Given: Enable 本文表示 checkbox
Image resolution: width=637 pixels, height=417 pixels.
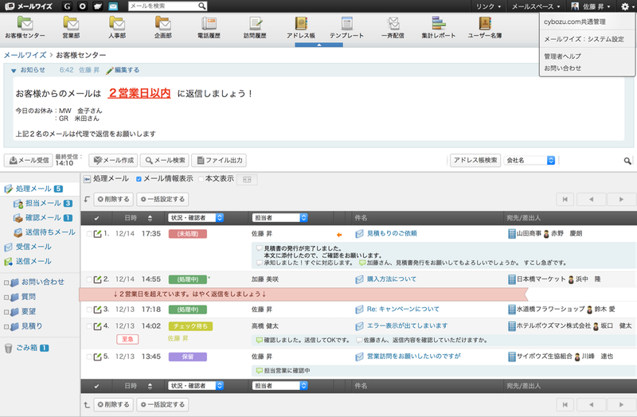Looking at the screenshot, I should click(201, 179).
